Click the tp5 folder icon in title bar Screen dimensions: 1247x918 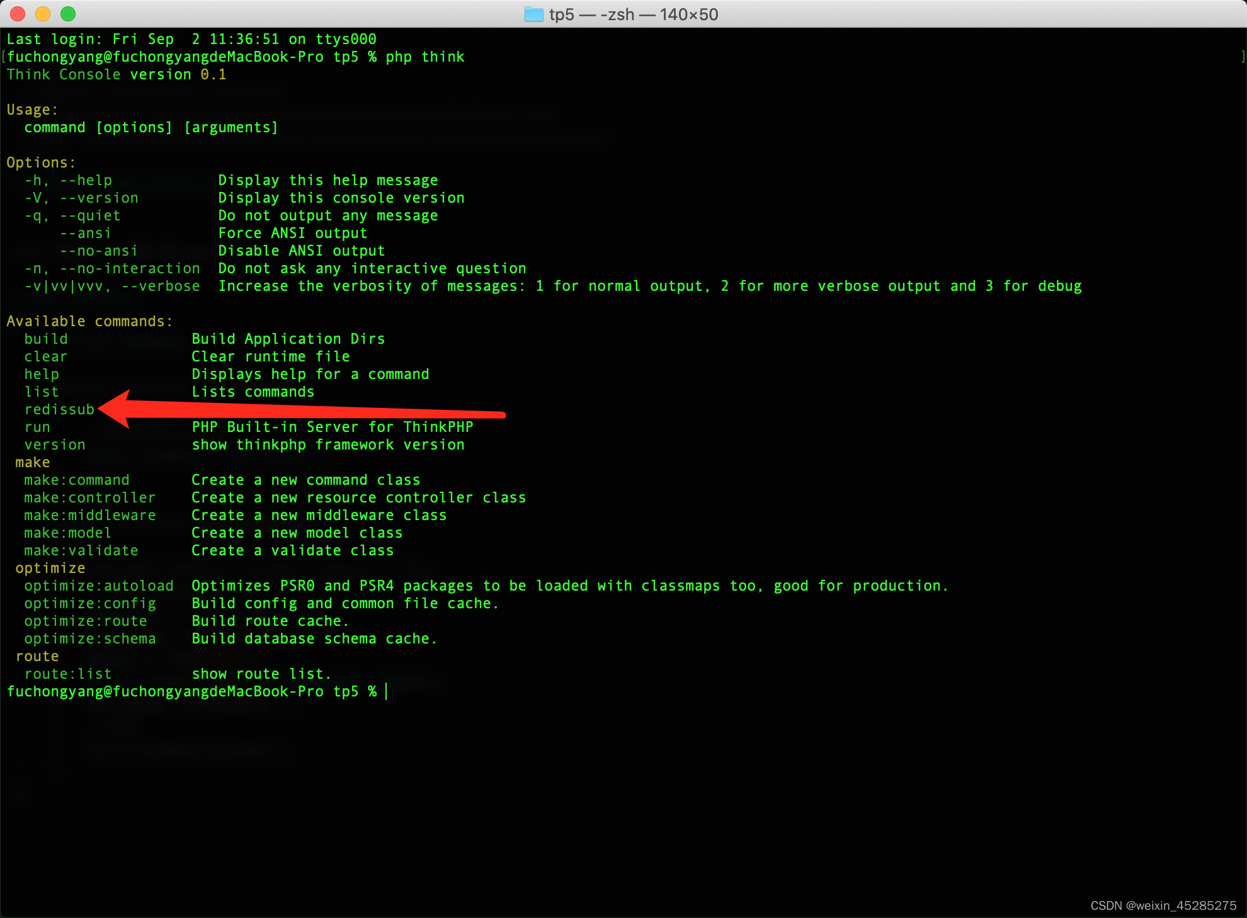[x=533, y=14]
